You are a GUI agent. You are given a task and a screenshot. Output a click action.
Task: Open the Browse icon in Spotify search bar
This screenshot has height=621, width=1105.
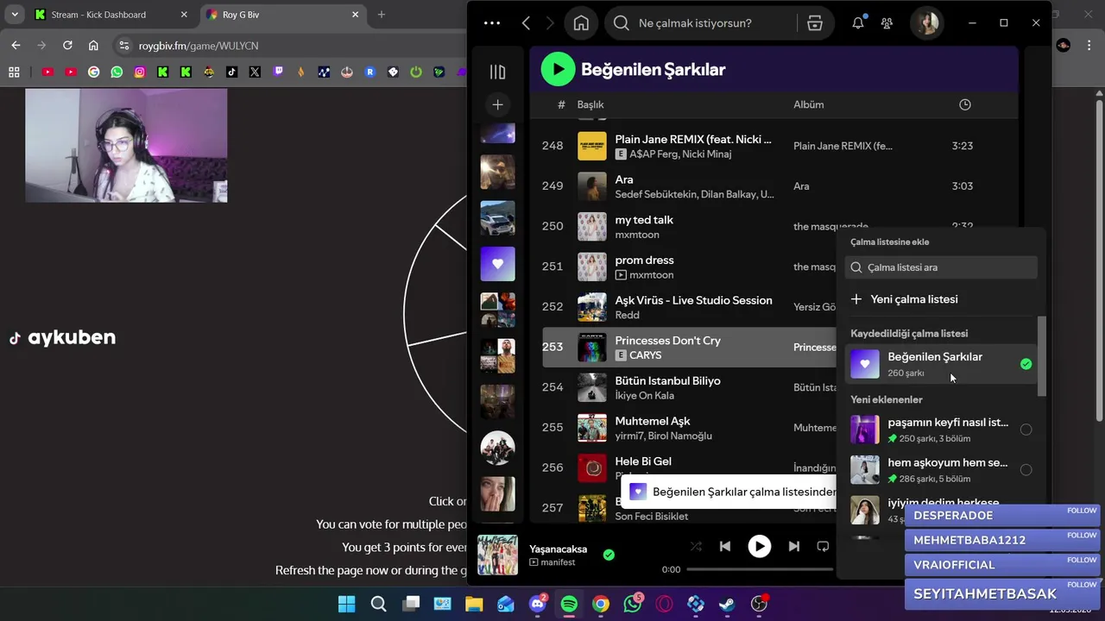click(x=815, y=23)
